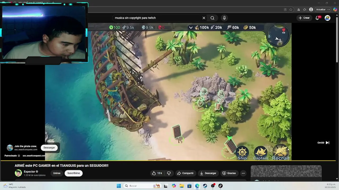Image resolution: width=339 pixels, height=190 pixels.
Task: Click the Gracias button
Action: tap(229, 173)
